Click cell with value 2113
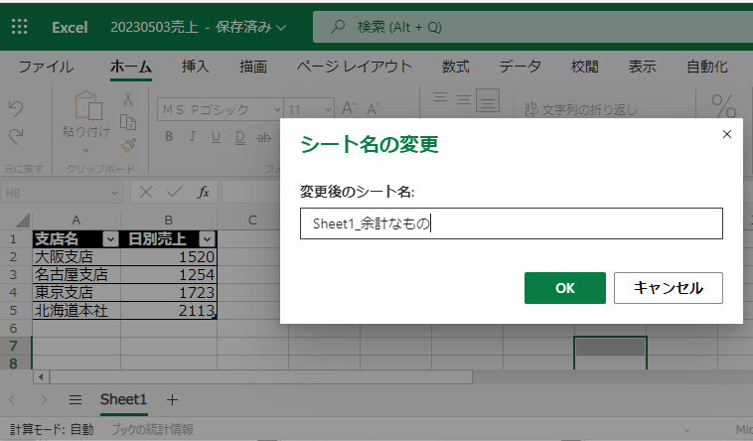Viewport: 753px width, 441px height. [x=169, y=311]
